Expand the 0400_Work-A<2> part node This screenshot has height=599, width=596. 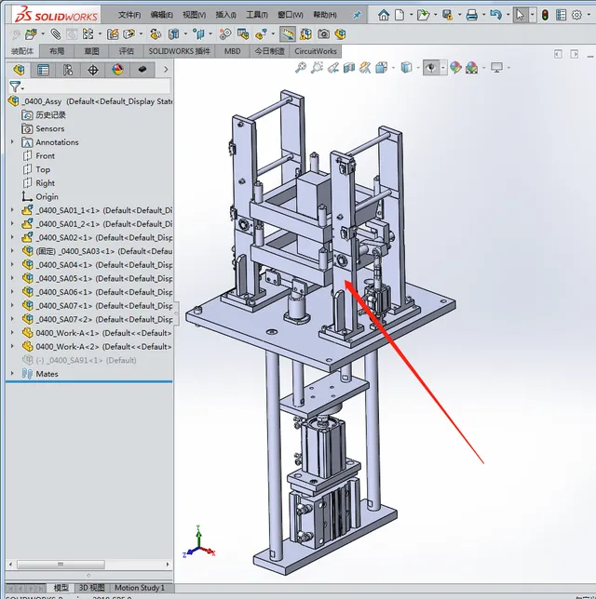pos(12,347)
